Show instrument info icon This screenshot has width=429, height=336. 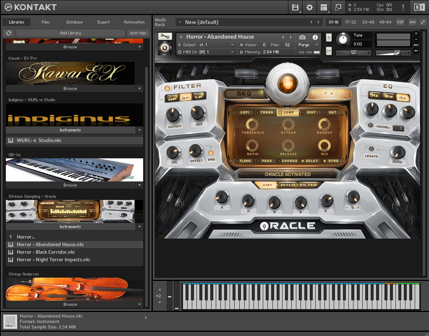click(315, 37)
